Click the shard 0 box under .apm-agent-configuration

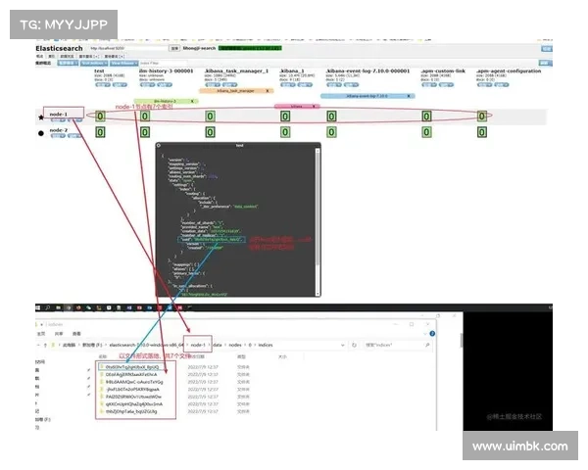pyautogui.click(x=481, y=117)
